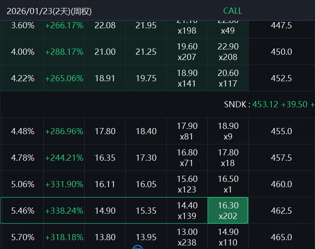
Task: Click the 14.40 x139 bid cell
Action: [x=187, y=211]
